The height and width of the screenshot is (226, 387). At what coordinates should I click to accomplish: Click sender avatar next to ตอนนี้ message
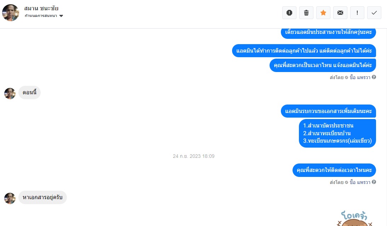[10, 94]
